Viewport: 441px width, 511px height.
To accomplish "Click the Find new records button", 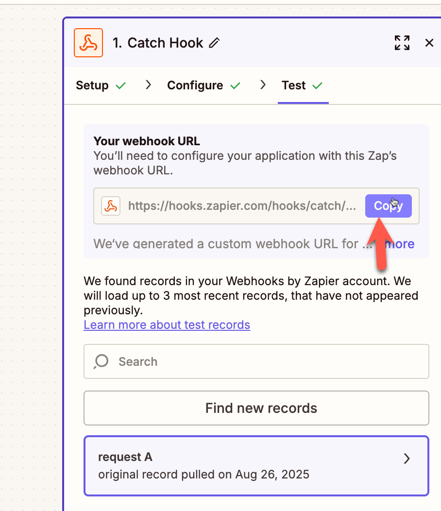I will [256, 408].
